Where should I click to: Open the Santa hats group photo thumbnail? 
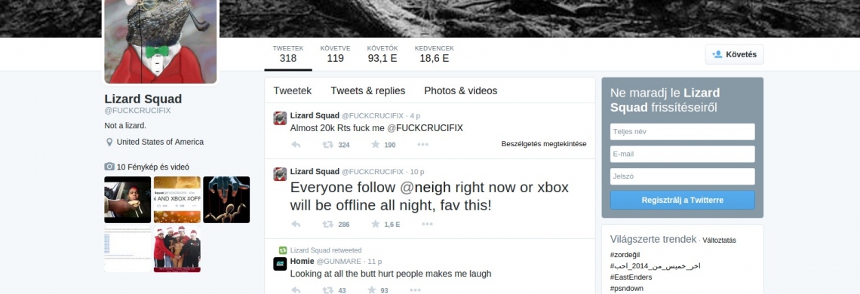point(177,249)
